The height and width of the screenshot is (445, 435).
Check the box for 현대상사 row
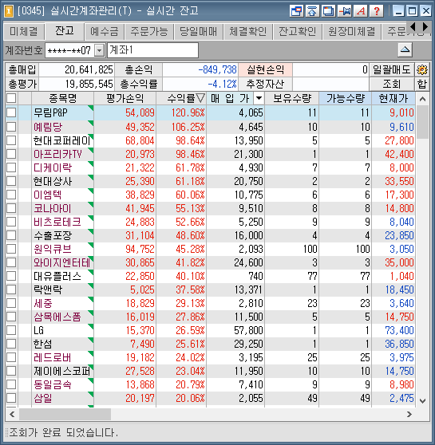click(x=11, y=181)
